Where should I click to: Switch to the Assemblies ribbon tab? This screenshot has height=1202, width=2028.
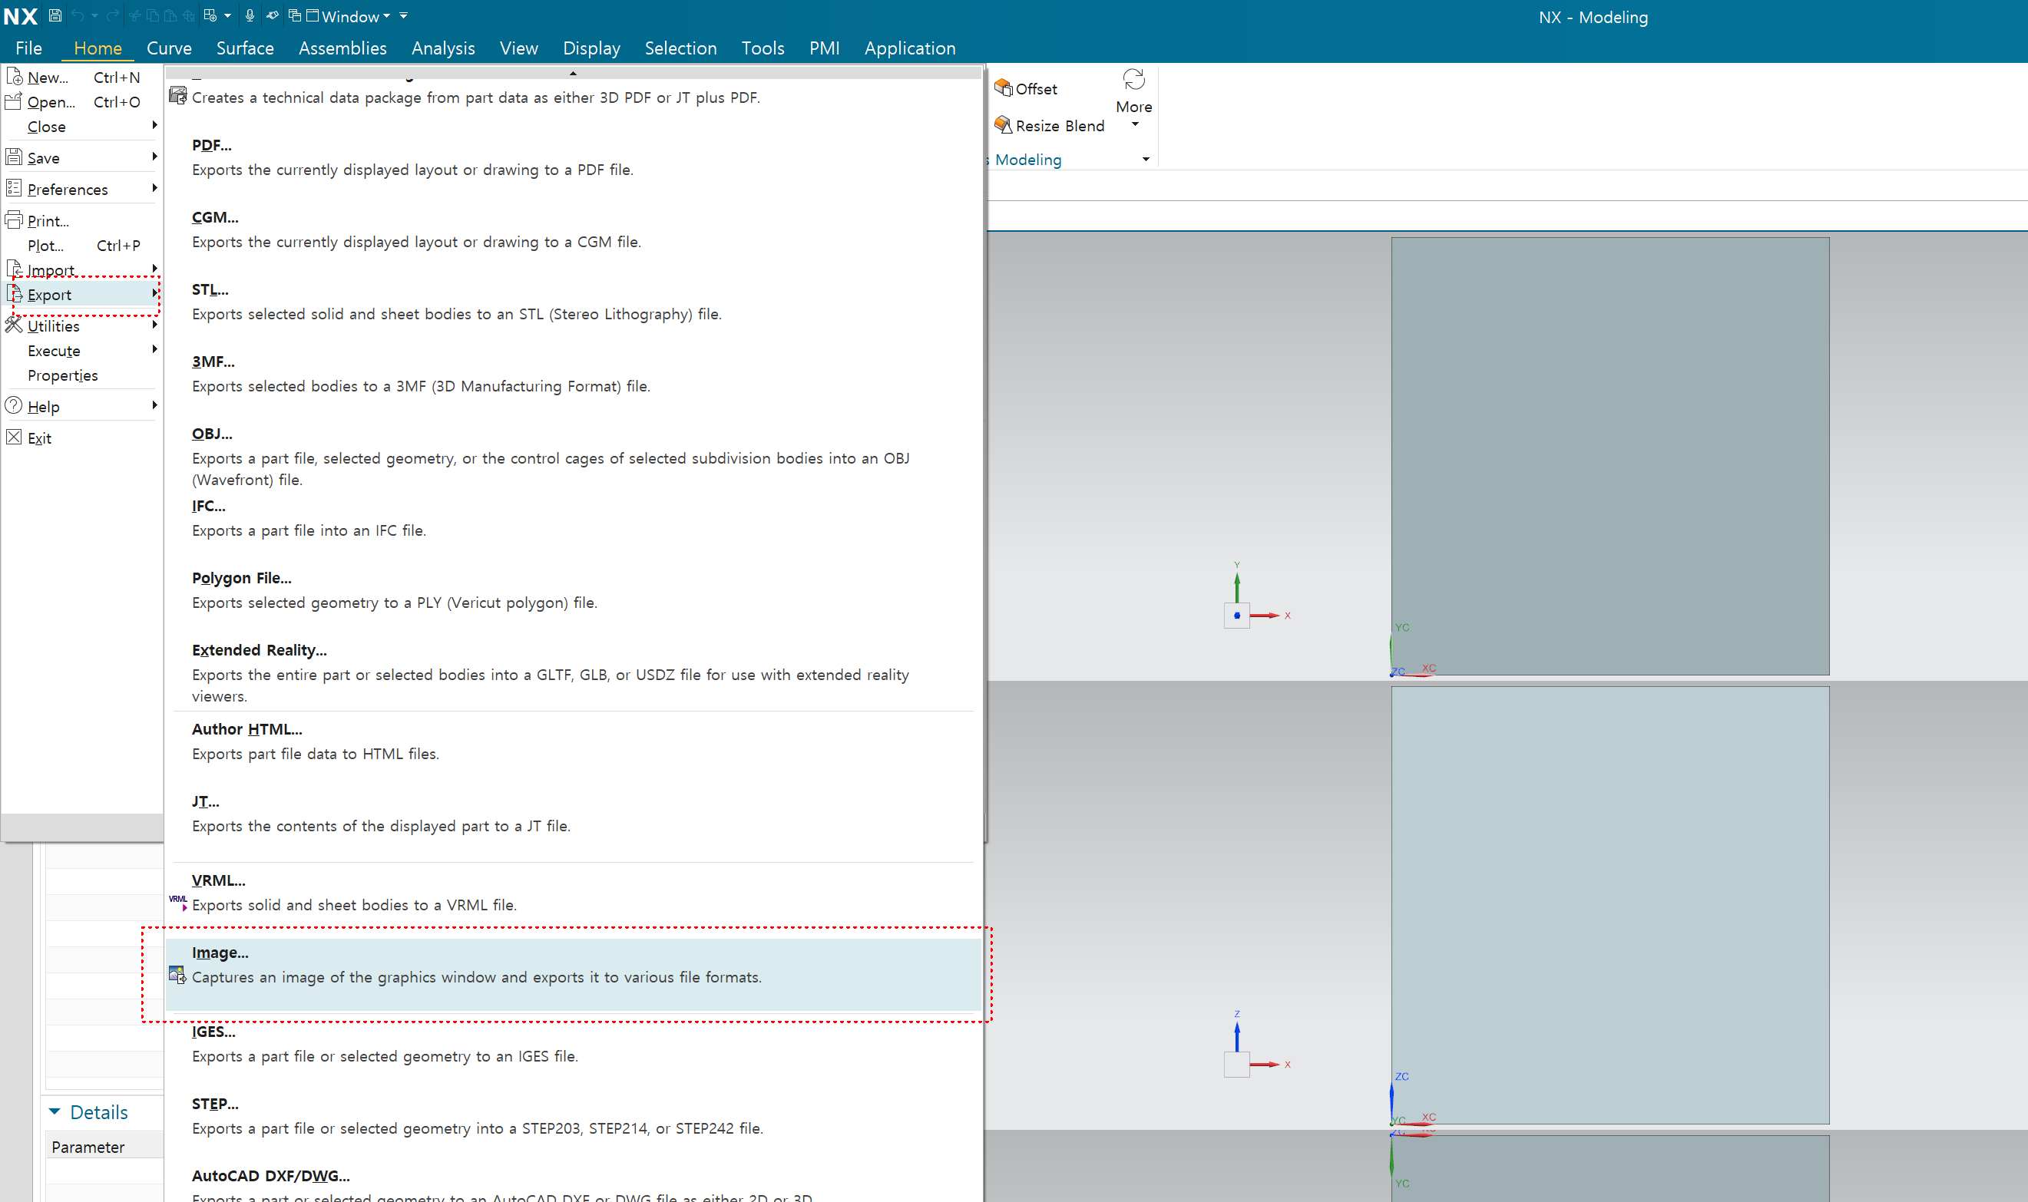342,48
